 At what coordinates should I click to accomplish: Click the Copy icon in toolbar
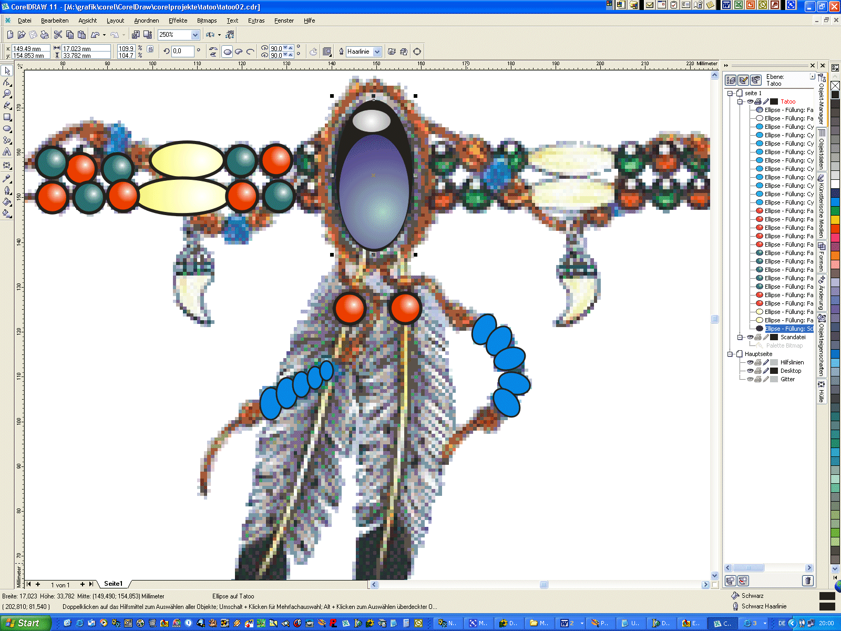(70, 35)
